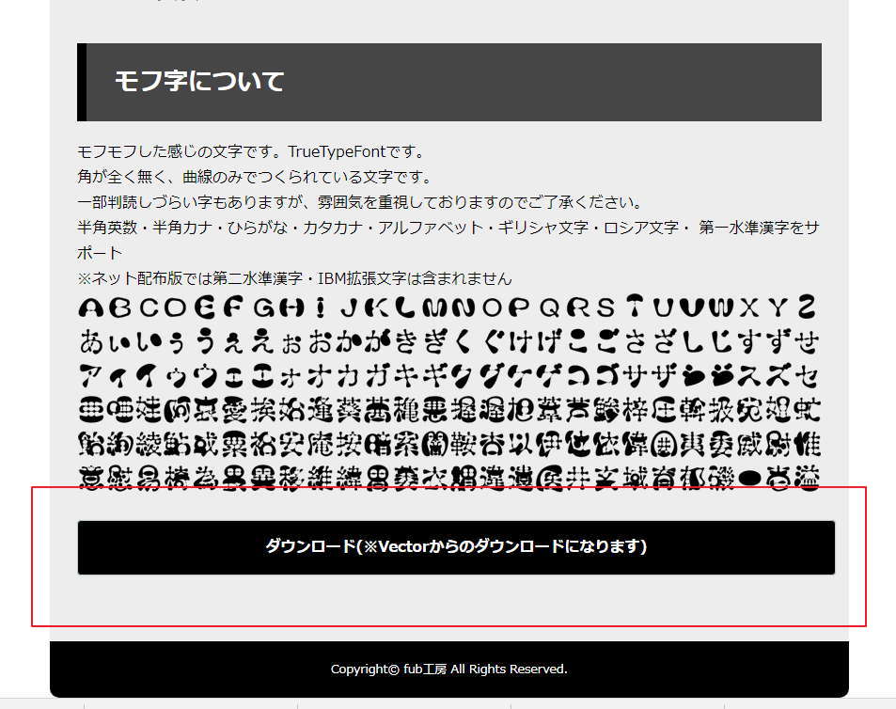Click the モフ字について section heading
The width and height of the screenshot is (896, 709).
tap(449, 82)
